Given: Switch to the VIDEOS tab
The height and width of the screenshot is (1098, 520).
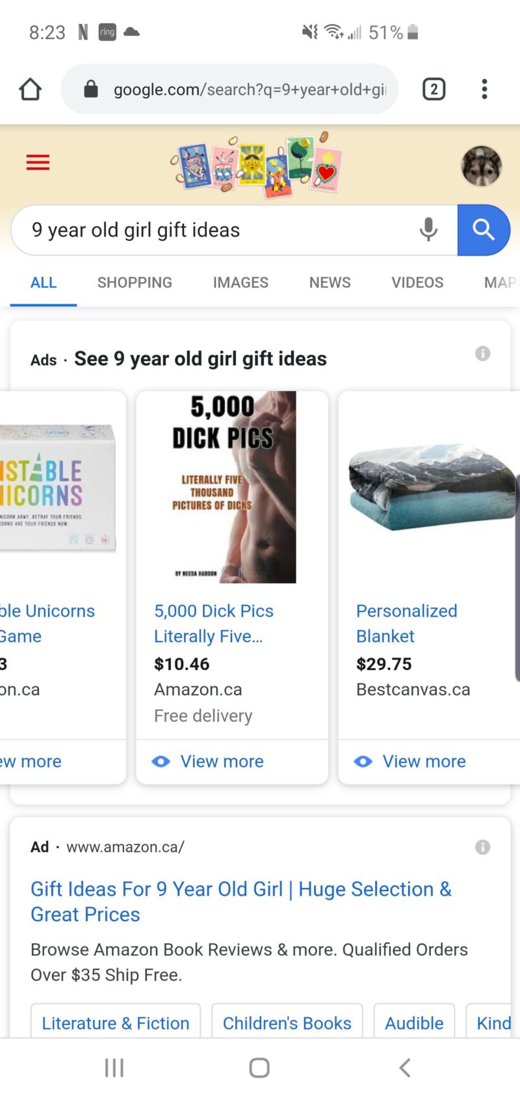Looking at the screenshot, I should [x=417, y=282].
